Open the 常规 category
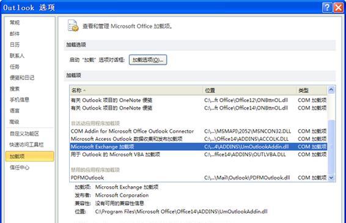The width and height of the screenshot is (346, 223). (15, 22)
